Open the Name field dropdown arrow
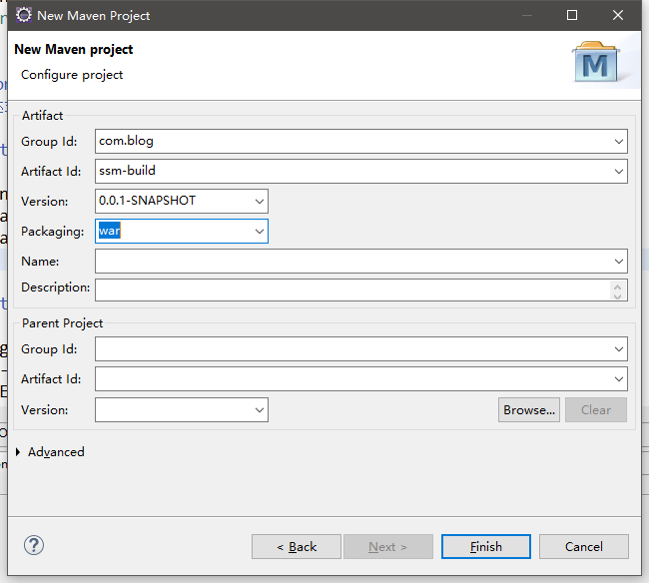Image resolution: width=649 pixels, height=583 pixels. tap(618, 262)
